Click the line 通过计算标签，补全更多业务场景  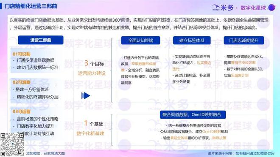(191, 78)
